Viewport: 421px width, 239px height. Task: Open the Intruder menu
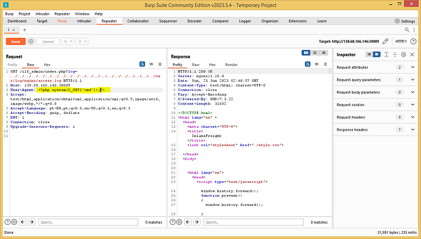coord(43,14)
